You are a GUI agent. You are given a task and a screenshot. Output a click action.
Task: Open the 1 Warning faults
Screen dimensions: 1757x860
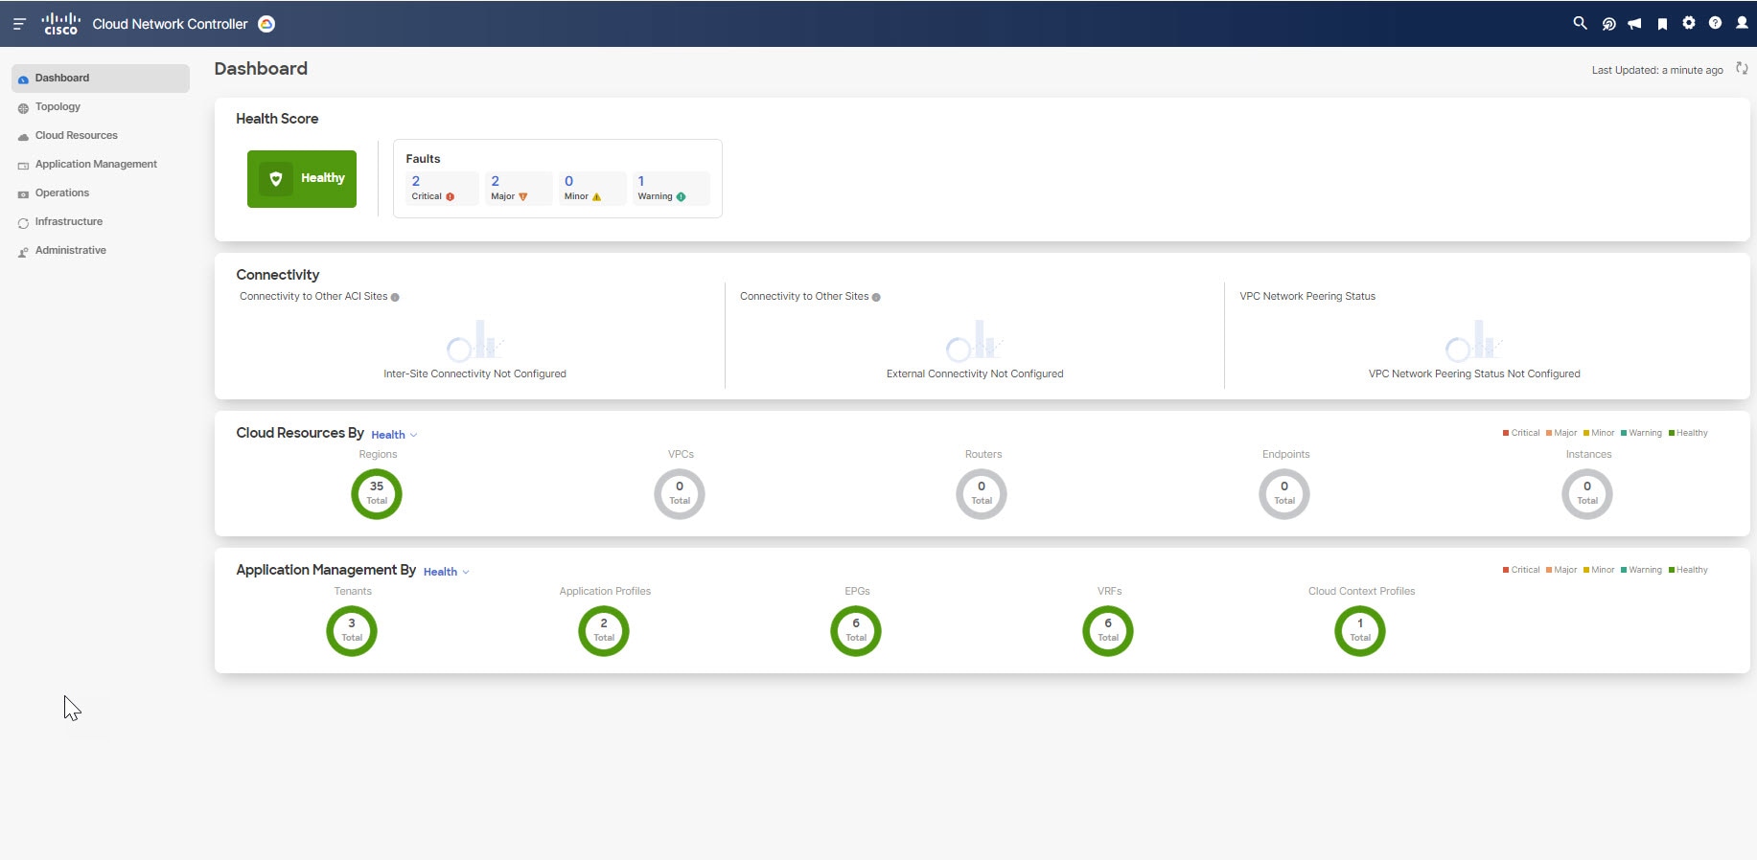point(672,189)
